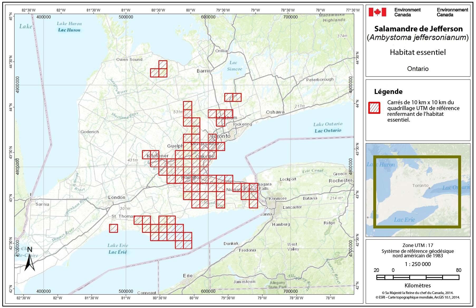This screenshot has width=476, height=308.
Task: Select the Rochester city label
Action: pyautogui.click(x=340, y=181)
